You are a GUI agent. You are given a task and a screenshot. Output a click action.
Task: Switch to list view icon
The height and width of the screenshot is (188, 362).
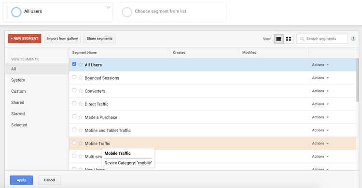tap(278, 39)
